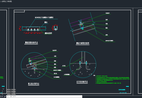Close the command line window
Screen dimensions: 142x98
point(2,97)
